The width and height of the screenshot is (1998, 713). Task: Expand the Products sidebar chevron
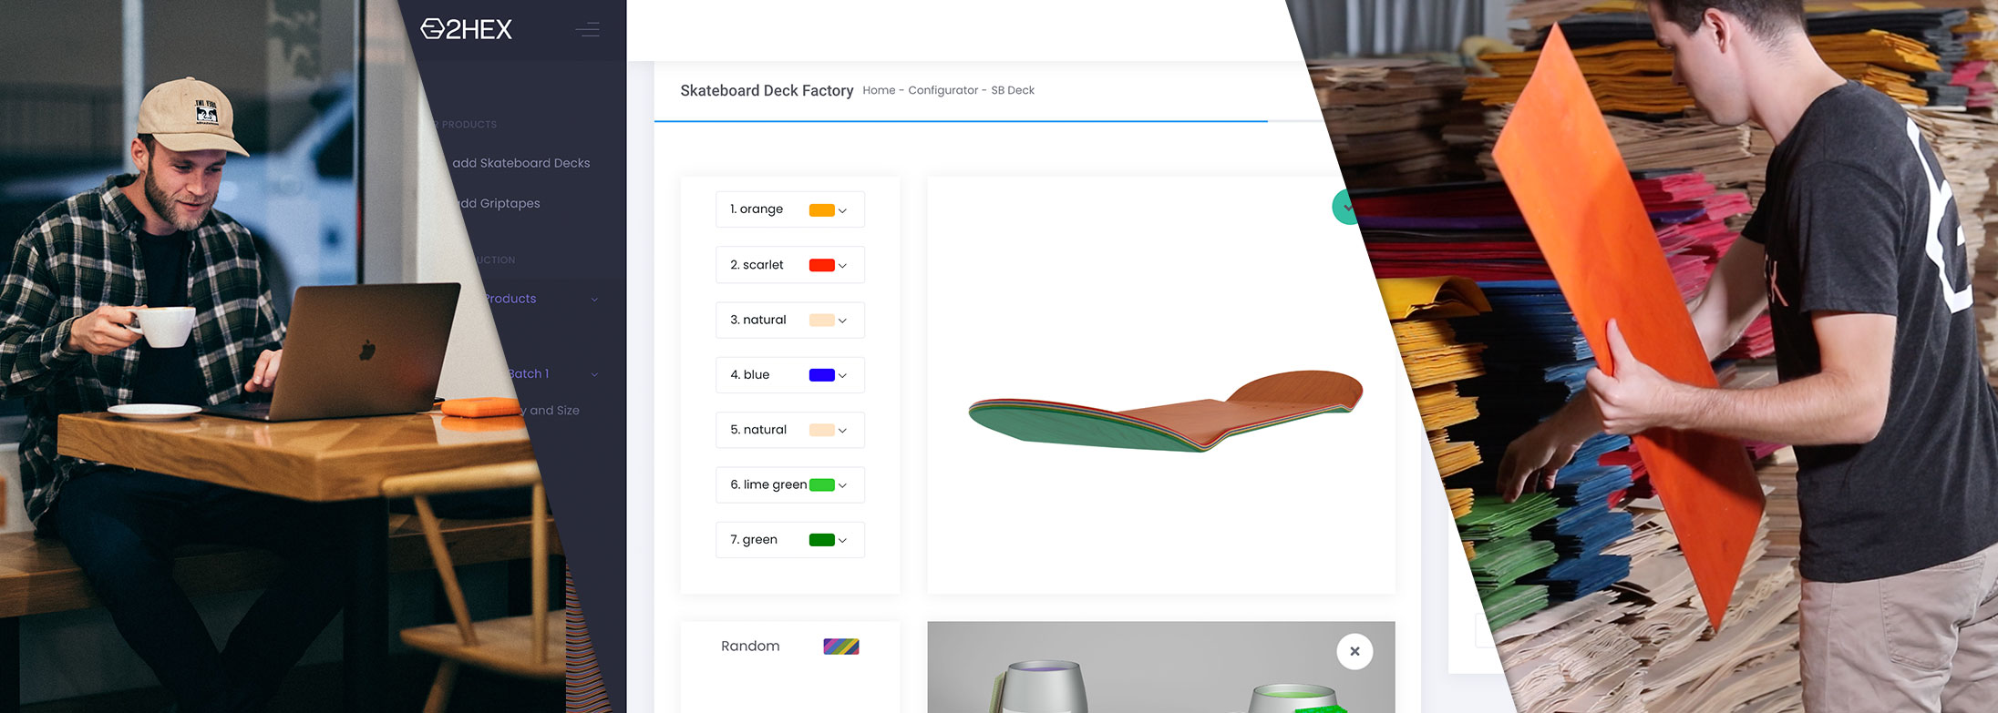(x=594, y=300)
